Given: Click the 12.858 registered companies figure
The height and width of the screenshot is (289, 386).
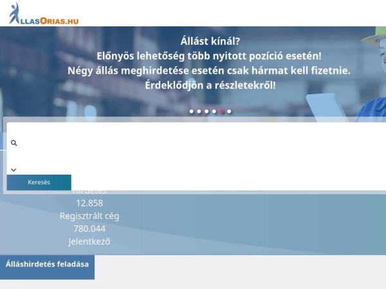Looking at the screenshot, I should point(89,203).
